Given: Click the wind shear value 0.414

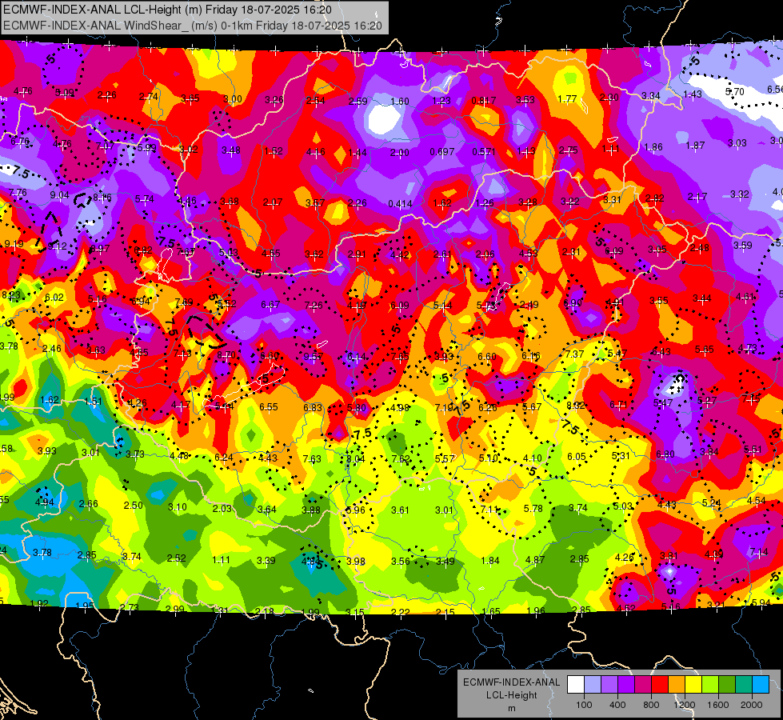Looking at the screenshot, I should 400,203.
